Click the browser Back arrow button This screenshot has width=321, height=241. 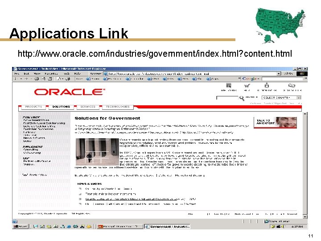pos(16,79)
